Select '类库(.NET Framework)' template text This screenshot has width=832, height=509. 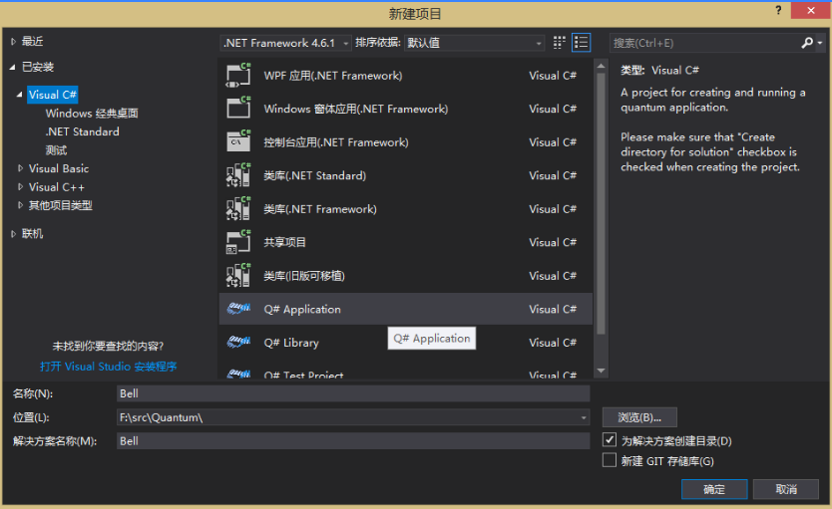(x=320, y=209)
